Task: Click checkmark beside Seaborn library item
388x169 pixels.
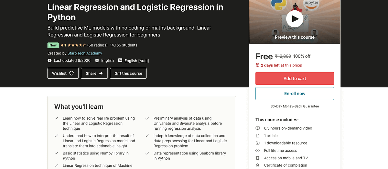Action: click(147, 153)
